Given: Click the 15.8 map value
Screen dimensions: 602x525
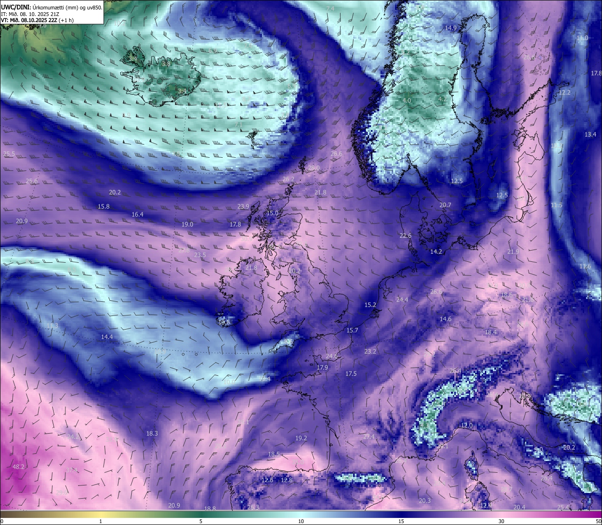Looking at the screenshot, I should 103,207.
